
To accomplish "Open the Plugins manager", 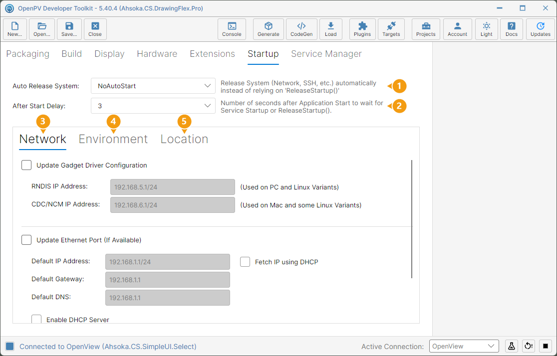I will click(x=362, y=29).
